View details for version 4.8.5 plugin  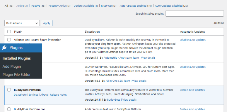[139, 81]
